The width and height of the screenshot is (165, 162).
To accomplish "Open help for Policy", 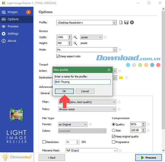I will tap(119, 109).
